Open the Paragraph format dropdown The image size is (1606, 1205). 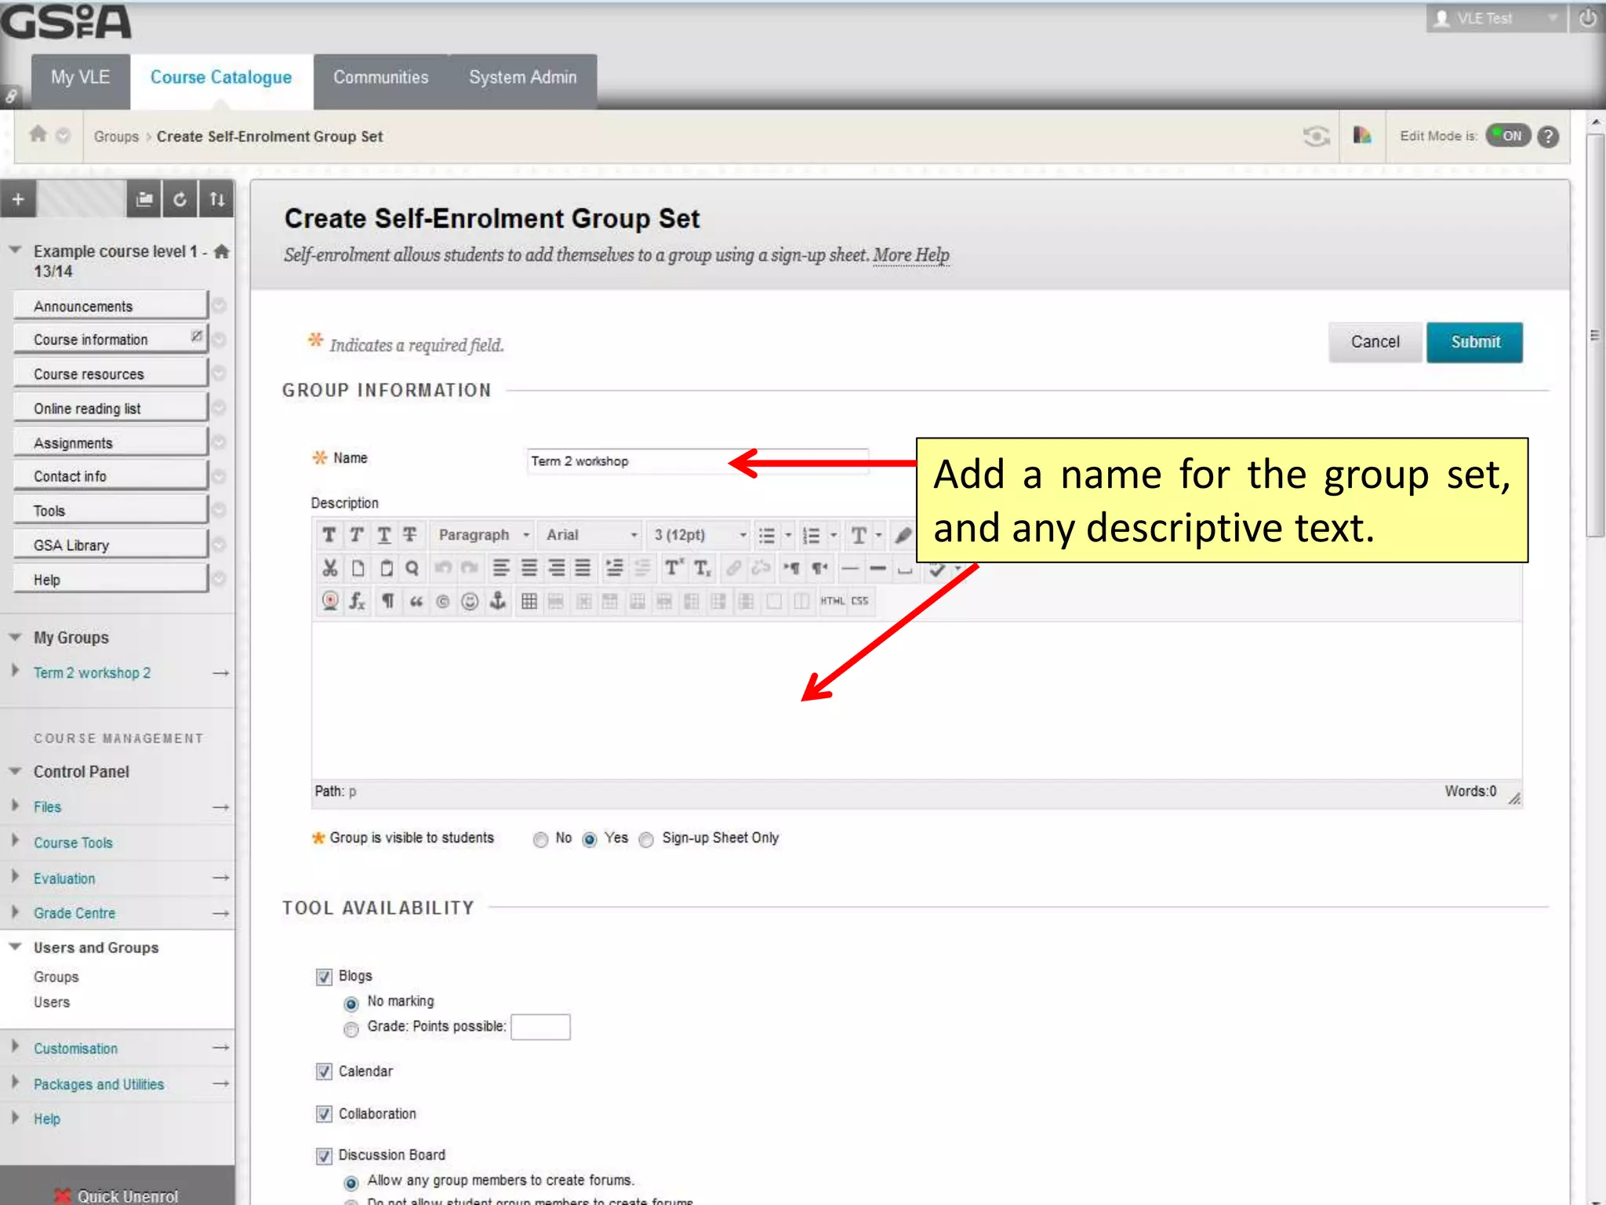(483, 535)
